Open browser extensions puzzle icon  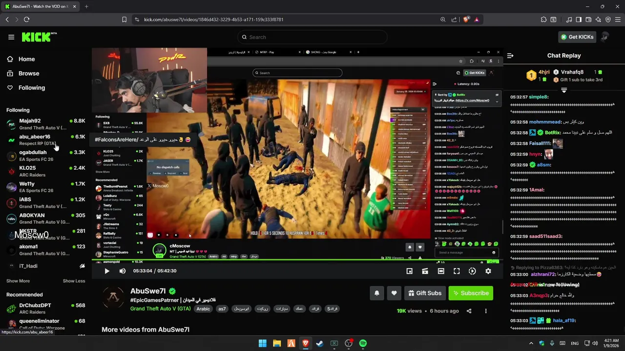pos(543,19)
